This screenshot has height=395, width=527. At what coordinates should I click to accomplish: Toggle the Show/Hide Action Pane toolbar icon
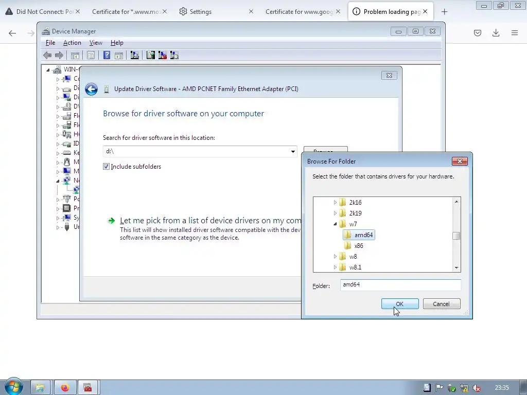tap(119, 56)
